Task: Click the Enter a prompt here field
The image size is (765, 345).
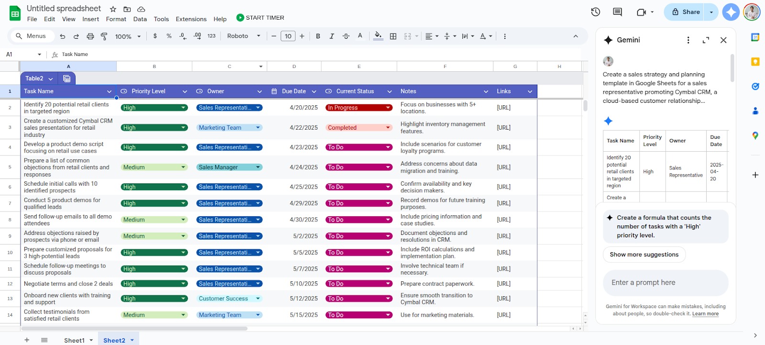Action: [665, 283]
